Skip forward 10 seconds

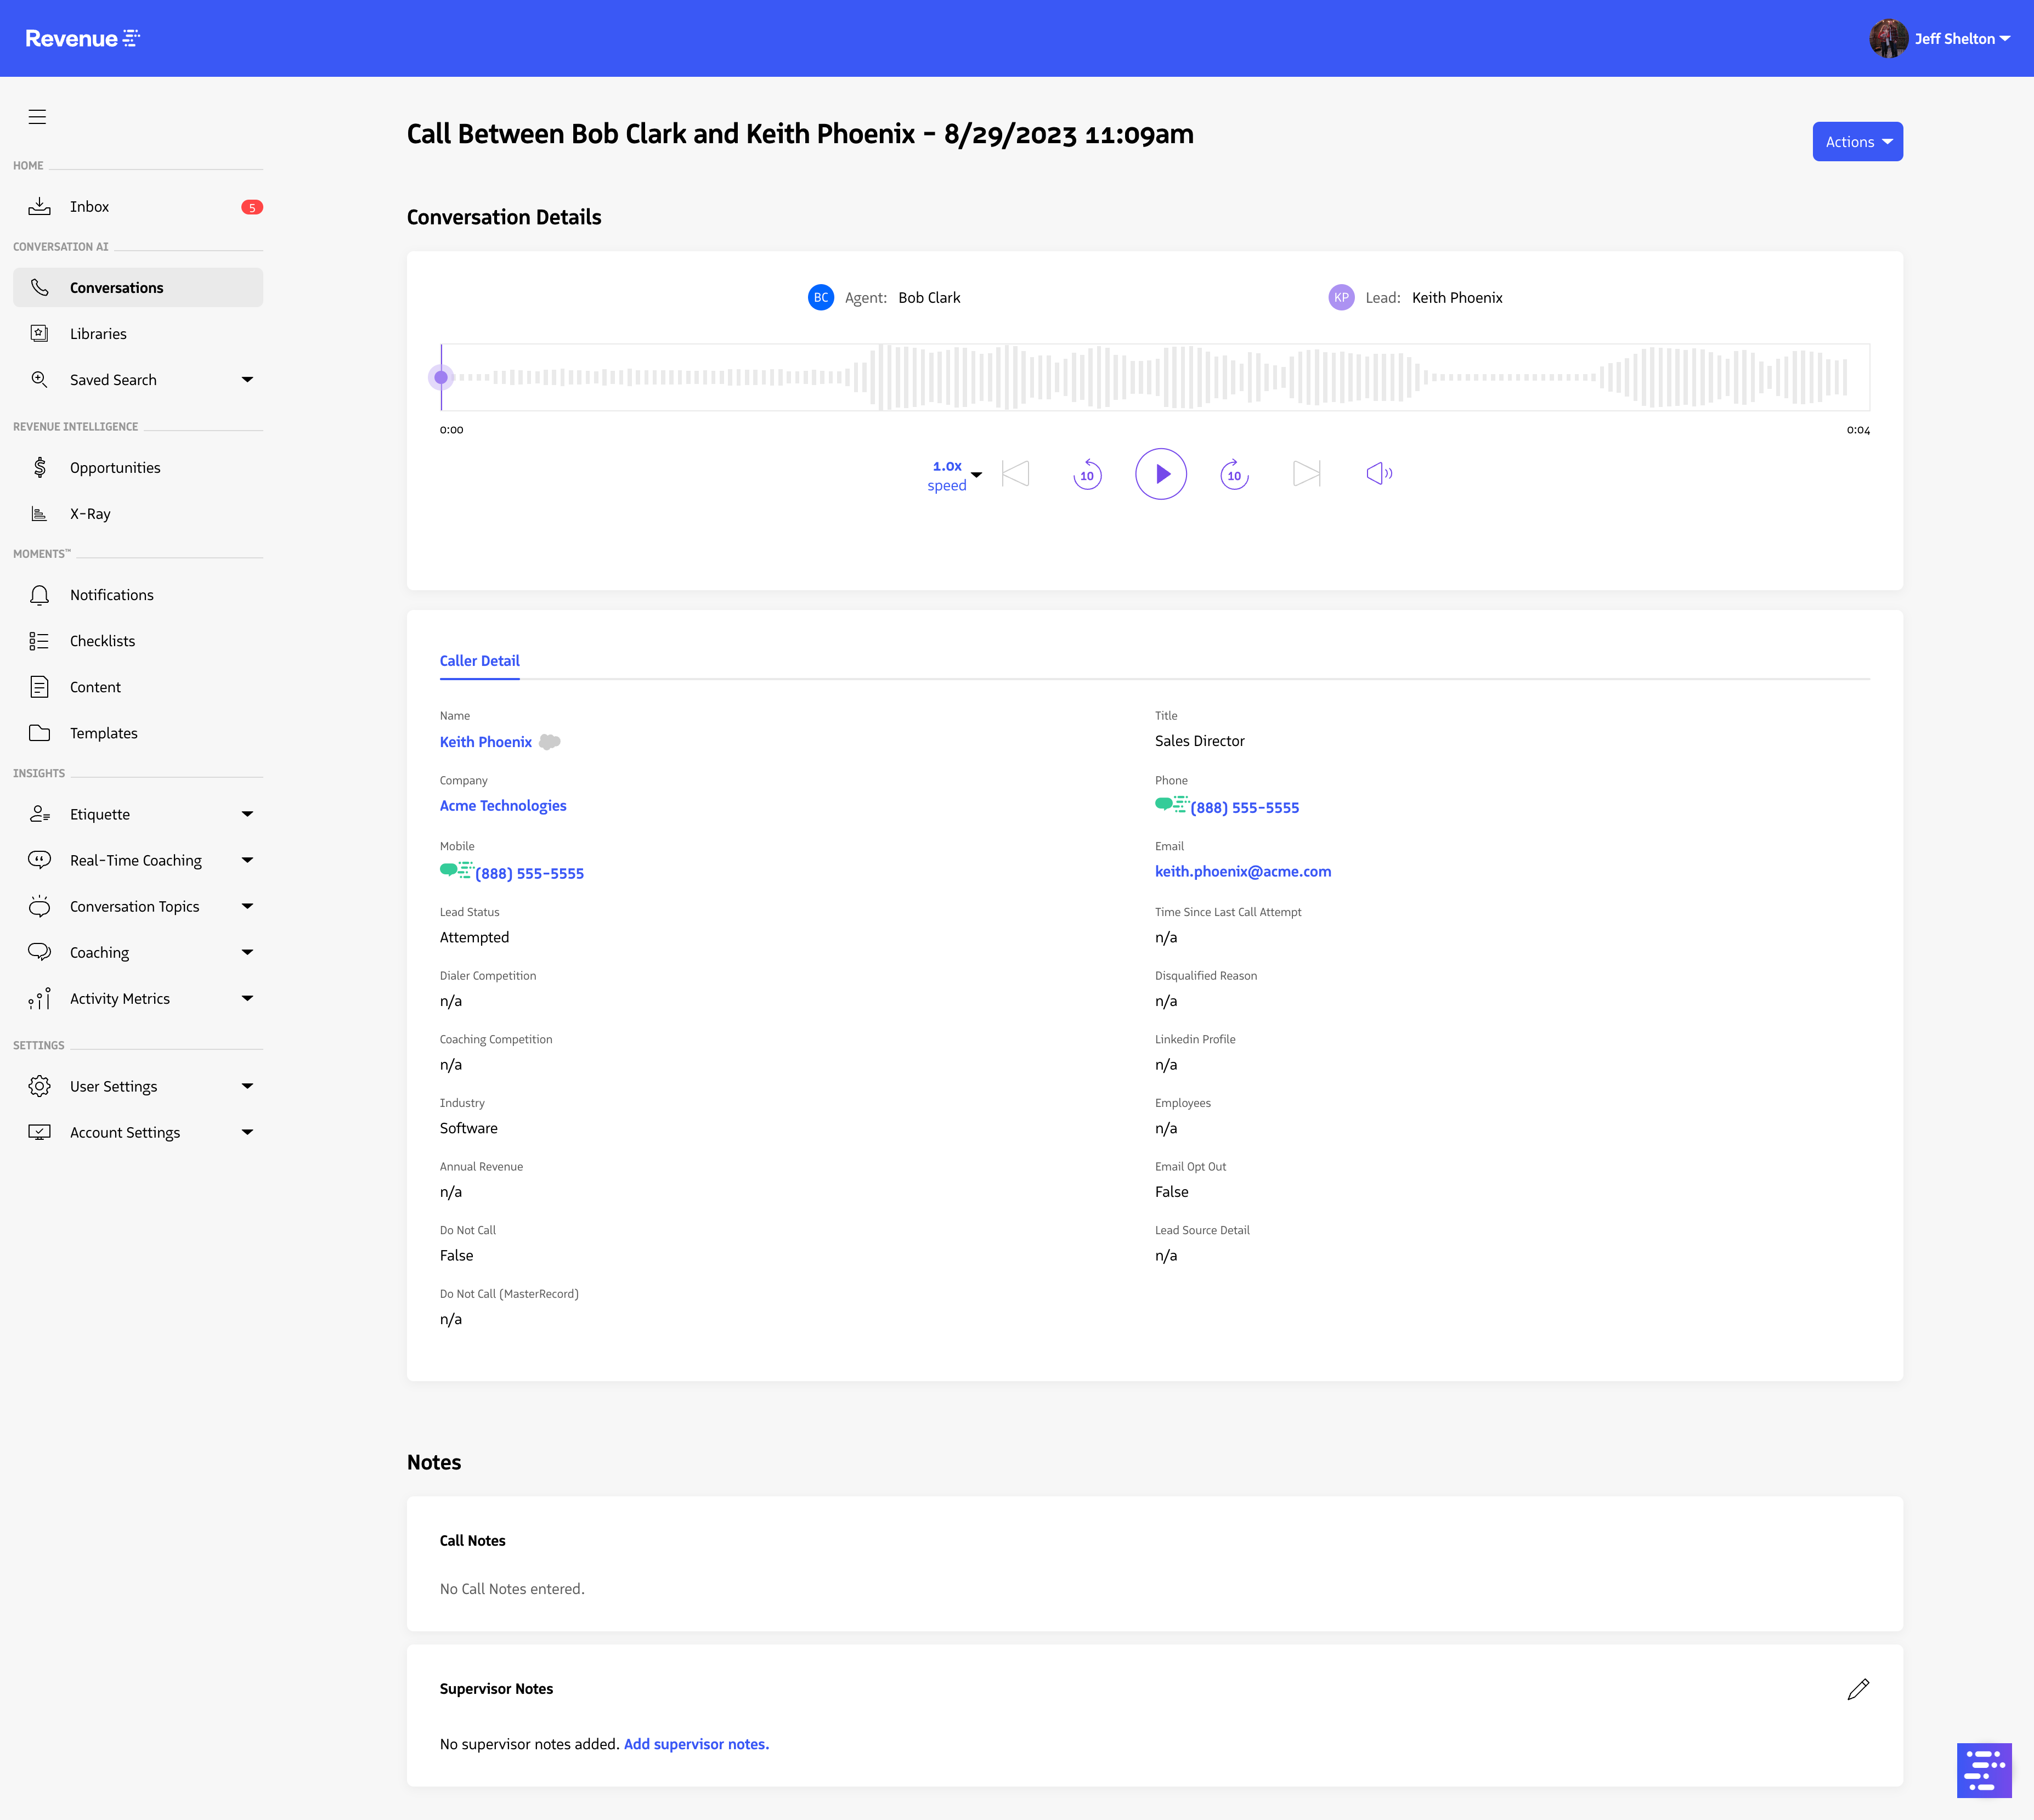(x=1234, y=474)
